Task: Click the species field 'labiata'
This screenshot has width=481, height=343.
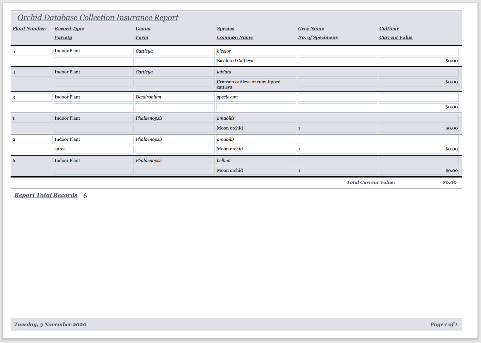Action: pos(256,73)
